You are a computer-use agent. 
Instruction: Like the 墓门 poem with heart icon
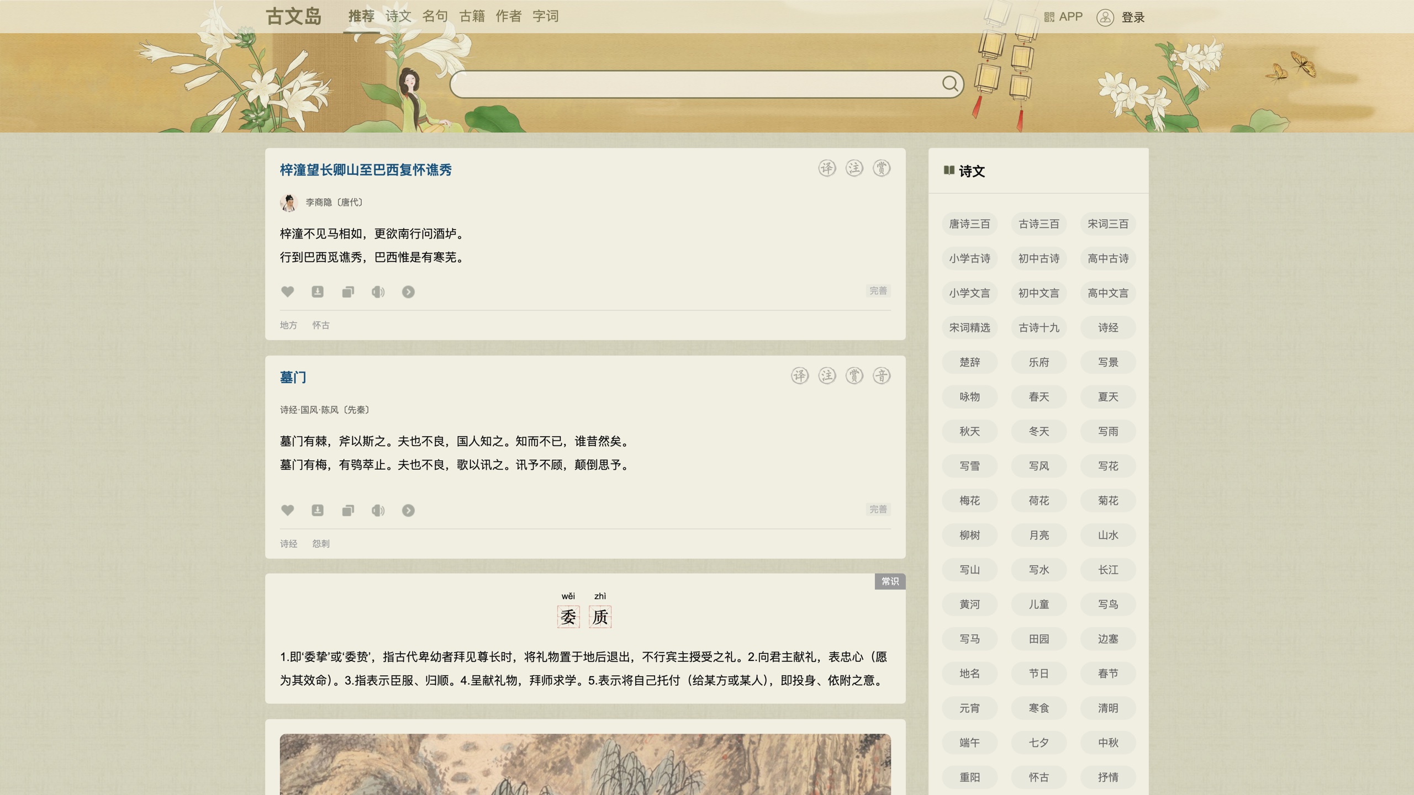[x=287, y=510]
